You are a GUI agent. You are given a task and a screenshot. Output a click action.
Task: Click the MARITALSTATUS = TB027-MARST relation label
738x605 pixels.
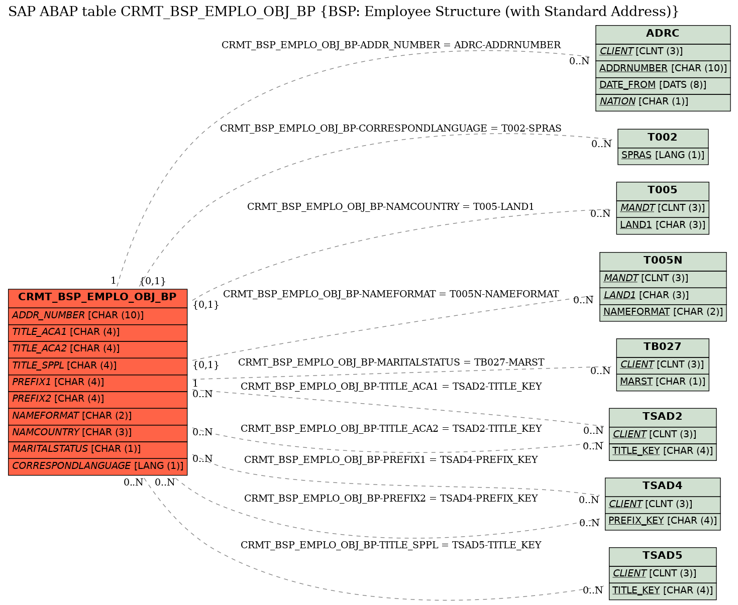tap(391, 362)
